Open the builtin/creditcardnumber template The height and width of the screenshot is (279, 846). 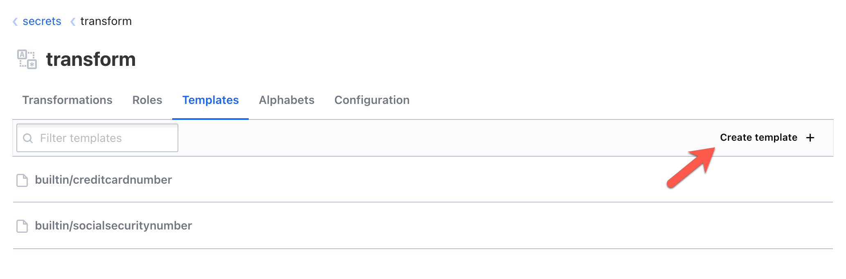(103, 180)
